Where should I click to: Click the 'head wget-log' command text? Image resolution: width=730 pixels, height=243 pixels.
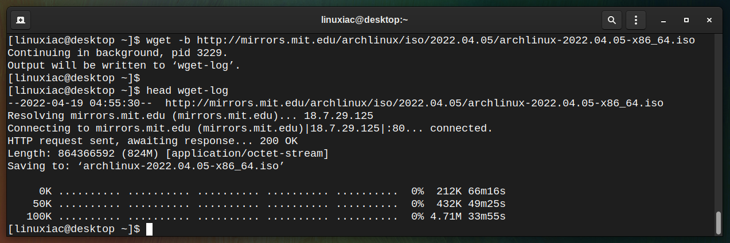(187, 91)
